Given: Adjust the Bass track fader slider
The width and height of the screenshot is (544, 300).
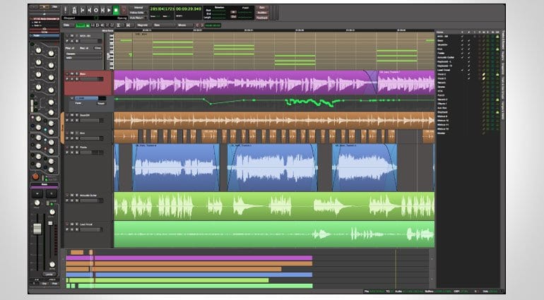Looking at the screenshot, I should pos(92,79).
